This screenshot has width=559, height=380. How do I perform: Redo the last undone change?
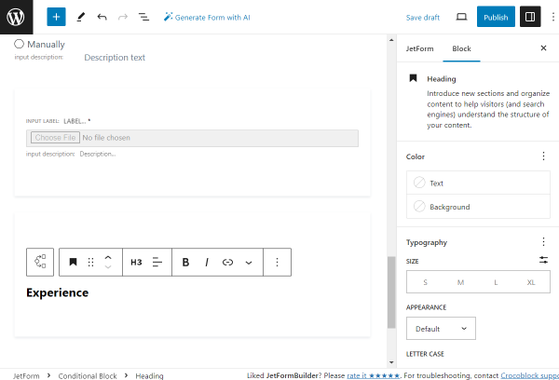(123, 17)
